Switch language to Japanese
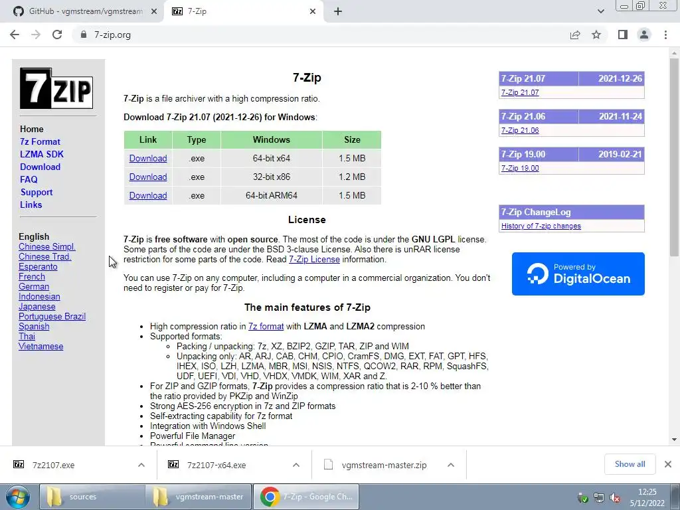Screen dimensions: 680x510 tap(37, 307)
